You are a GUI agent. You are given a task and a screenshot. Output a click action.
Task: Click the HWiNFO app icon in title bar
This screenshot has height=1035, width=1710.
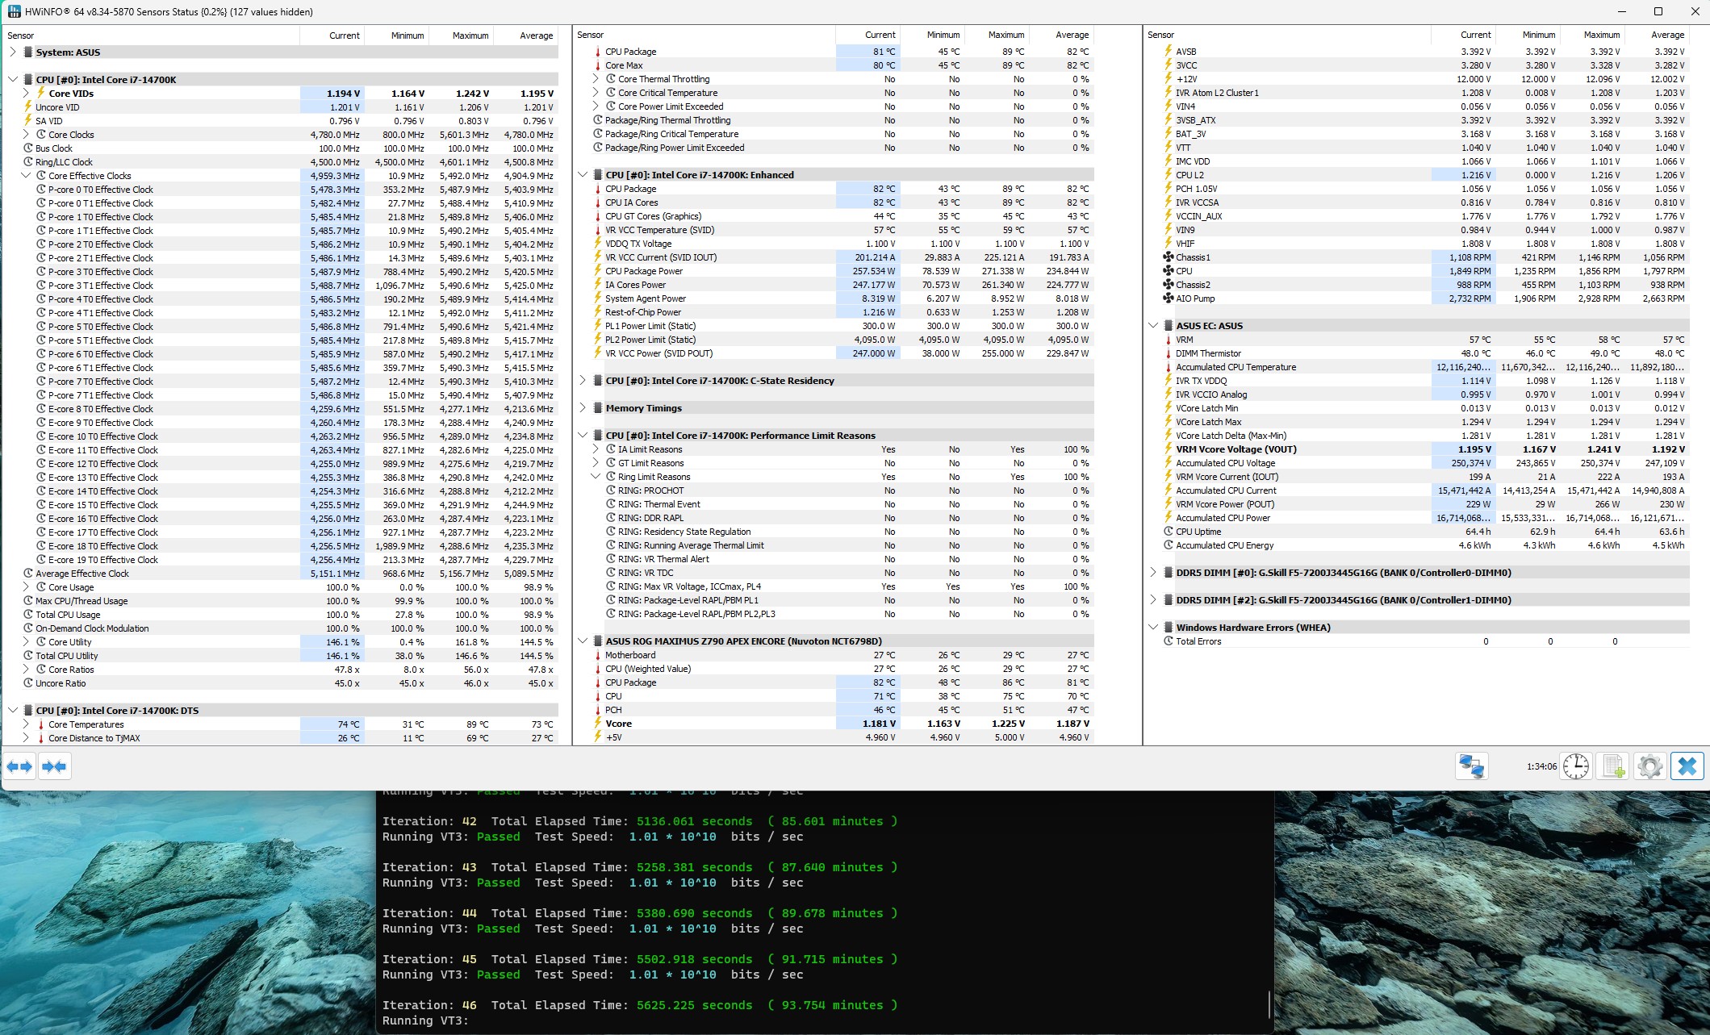(x=14, y=11)
